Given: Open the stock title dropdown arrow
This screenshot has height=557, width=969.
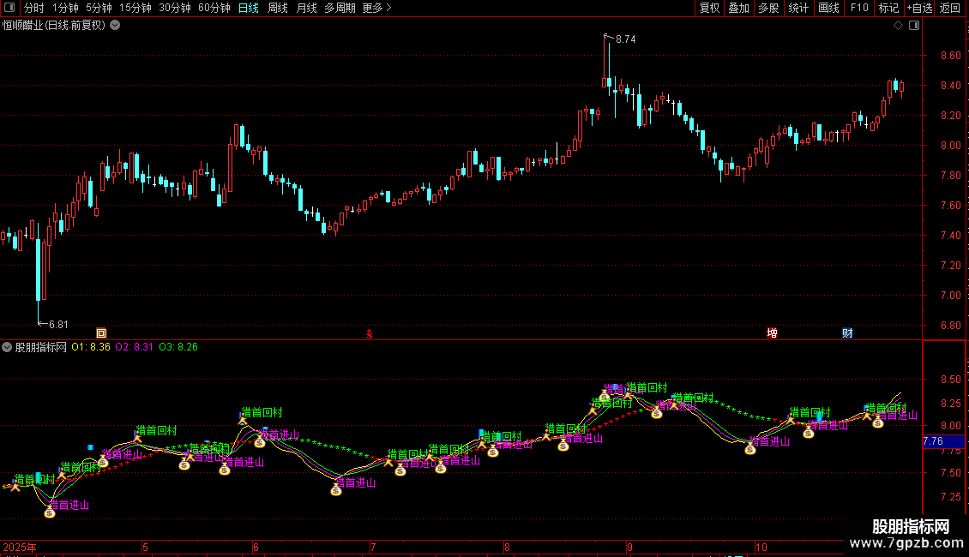Looking at the screenshot, I should (115, 26).
